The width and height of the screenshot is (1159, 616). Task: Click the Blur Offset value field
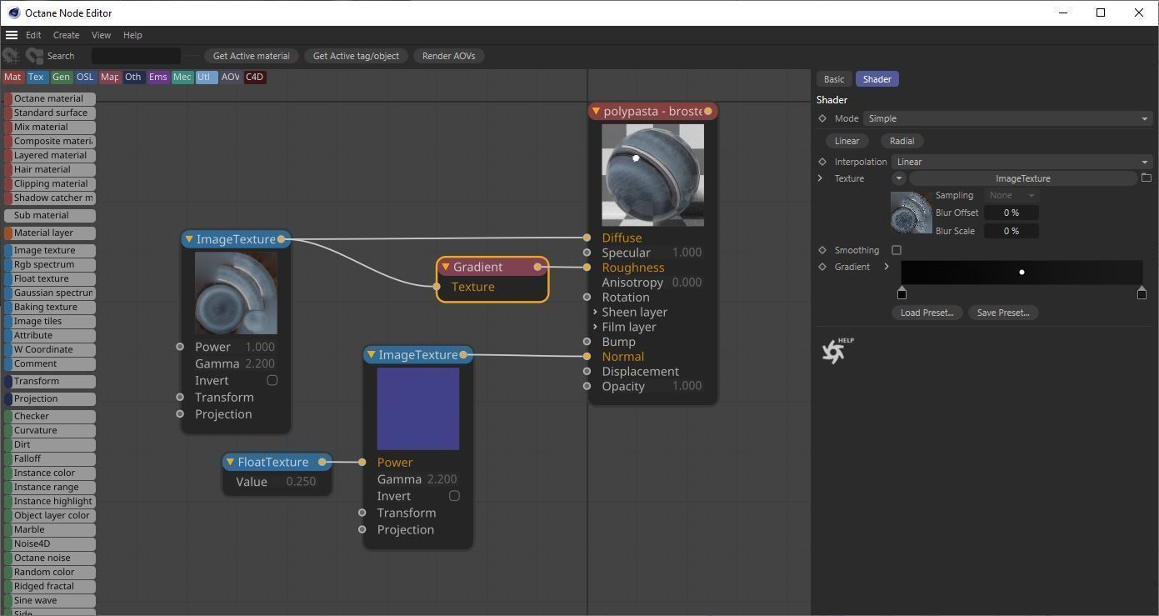1012,213
